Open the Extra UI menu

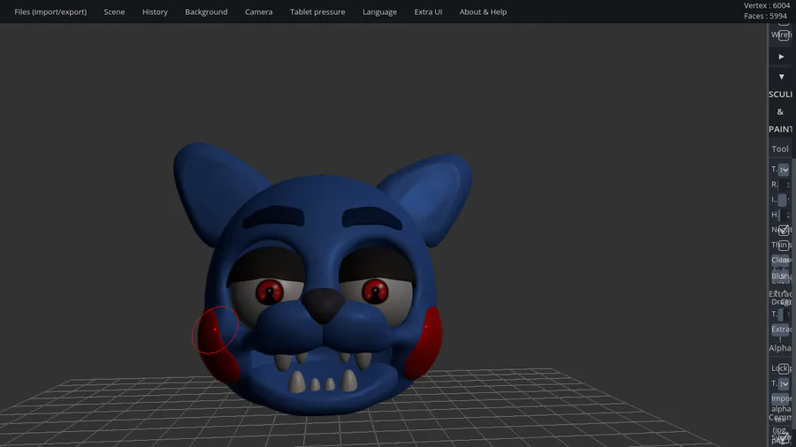click(x=428, y=11)
